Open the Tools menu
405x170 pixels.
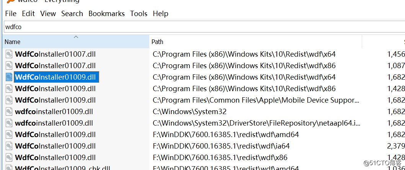(x=139, y=14)
